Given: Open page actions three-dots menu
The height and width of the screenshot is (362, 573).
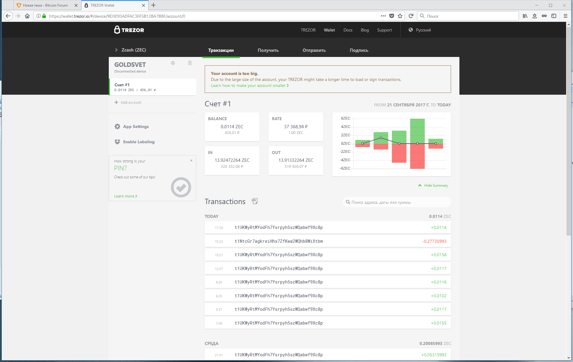Looking at the screenshot, I should (x=383, y=16).
